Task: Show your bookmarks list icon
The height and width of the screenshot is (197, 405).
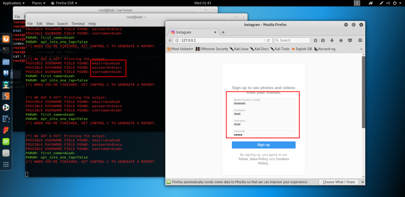Action: click(323, 41)
